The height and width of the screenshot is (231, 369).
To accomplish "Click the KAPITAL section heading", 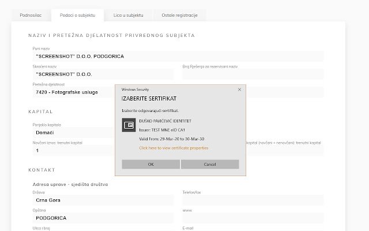I will (40, 111).
